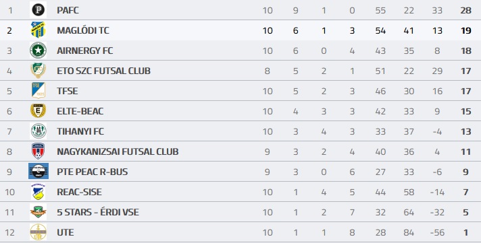
Task: Click the ETO SZC Futsal Club crest
Action: pyautogui.click(x=39, y=71)
